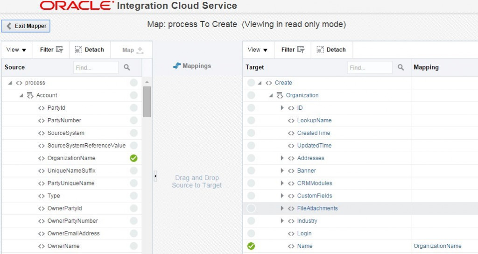Expand the Addresses target node

(x=282, y=158)
